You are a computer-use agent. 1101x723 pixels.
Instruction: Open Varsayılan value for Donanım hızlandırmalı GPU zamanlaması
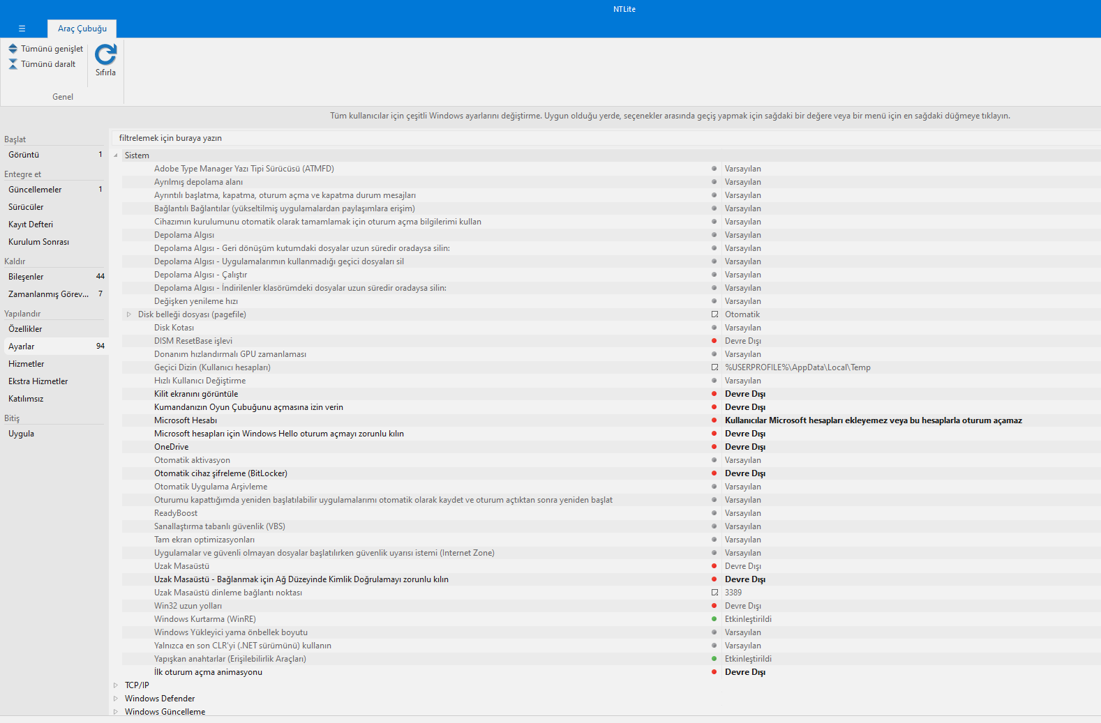743,354
